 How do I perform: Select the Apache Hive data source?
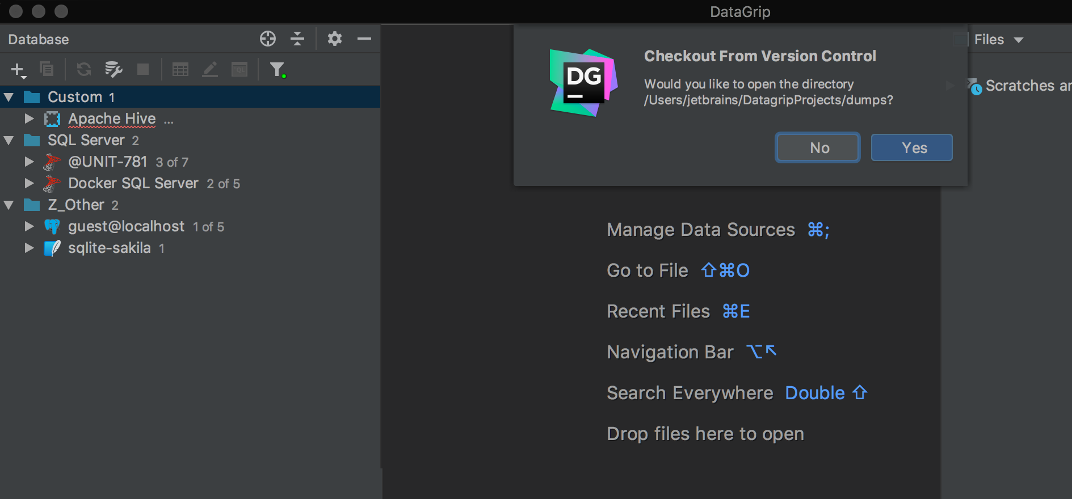click(112, 119)
